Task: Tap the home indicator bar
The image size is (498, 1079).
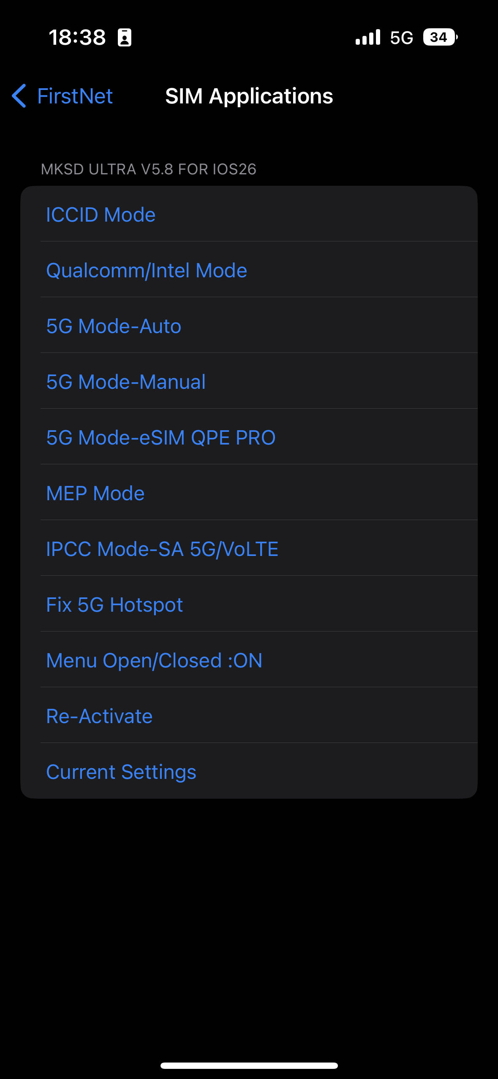Action: pyautogui.click(x=249, y=1065)
